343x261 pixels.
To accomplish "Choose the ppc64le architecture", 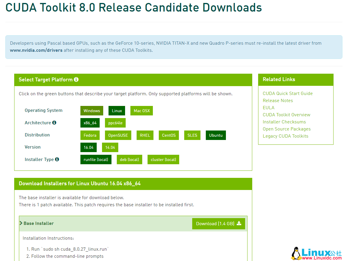I will tap(115, 123).
